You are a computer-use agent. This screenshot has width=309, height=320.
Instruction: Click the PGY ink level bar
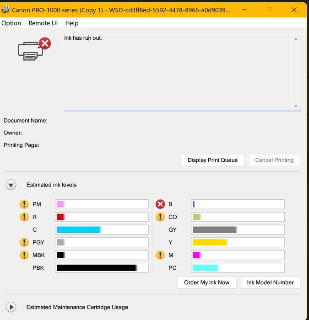pyautogui.click(x=102, y=242)
